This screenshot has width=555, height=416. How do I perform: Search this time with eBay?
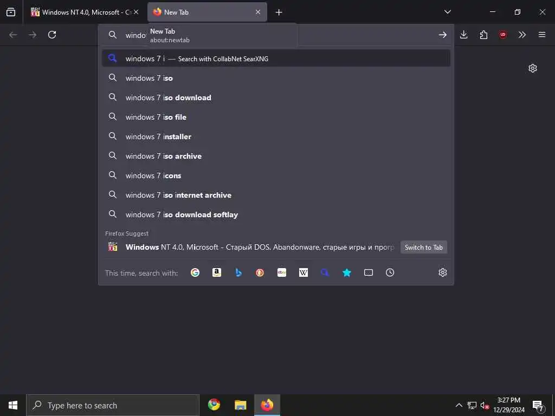pyautogui.click(x=282, y=272)
